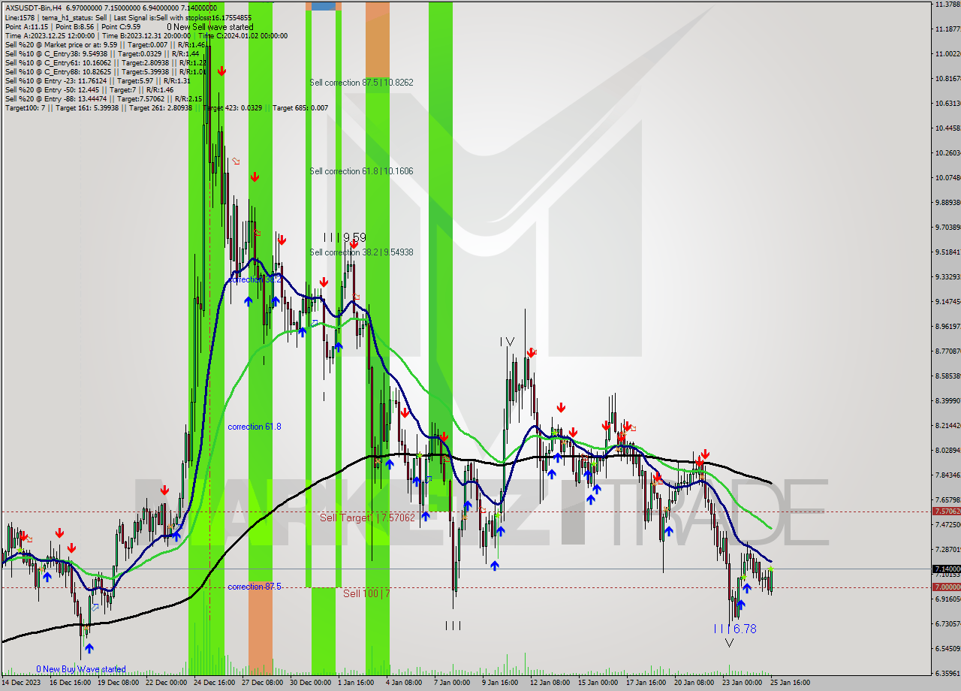Viewport: 961px width, 691px height.
Task: Click the '15 Jan 00:00' time axis label
Action: pos(598,683)
